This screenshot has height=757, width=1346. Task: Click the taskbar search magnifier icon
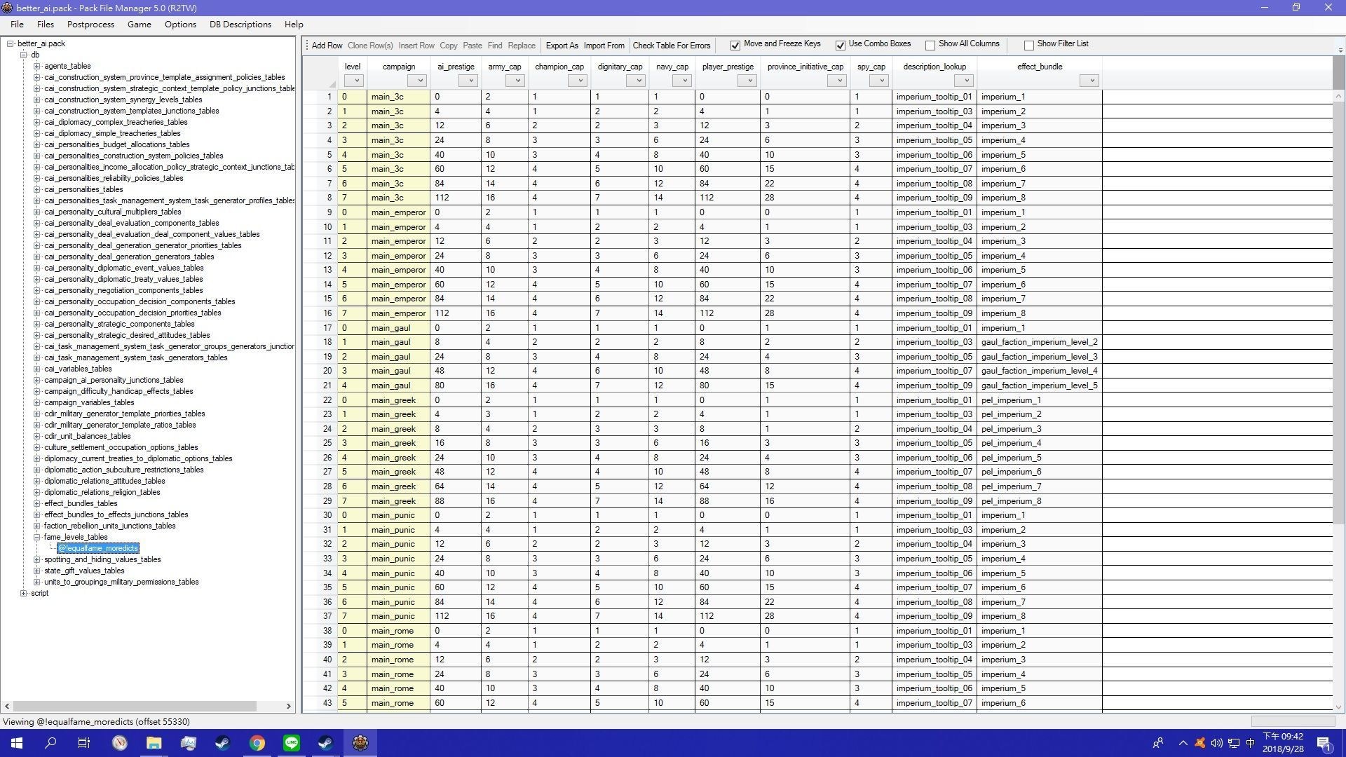tap(50, 743)
